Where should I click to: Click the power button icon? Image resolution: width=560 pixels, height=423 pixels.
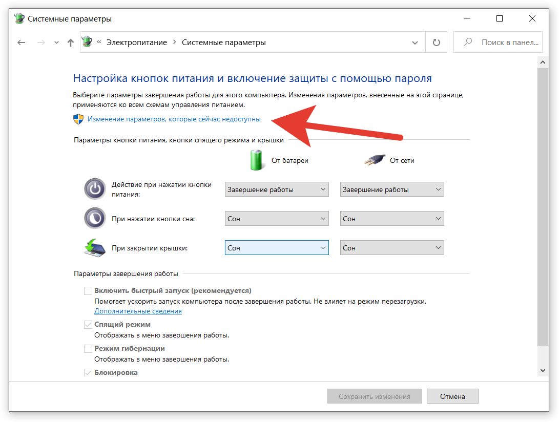(x=95, y=189)
